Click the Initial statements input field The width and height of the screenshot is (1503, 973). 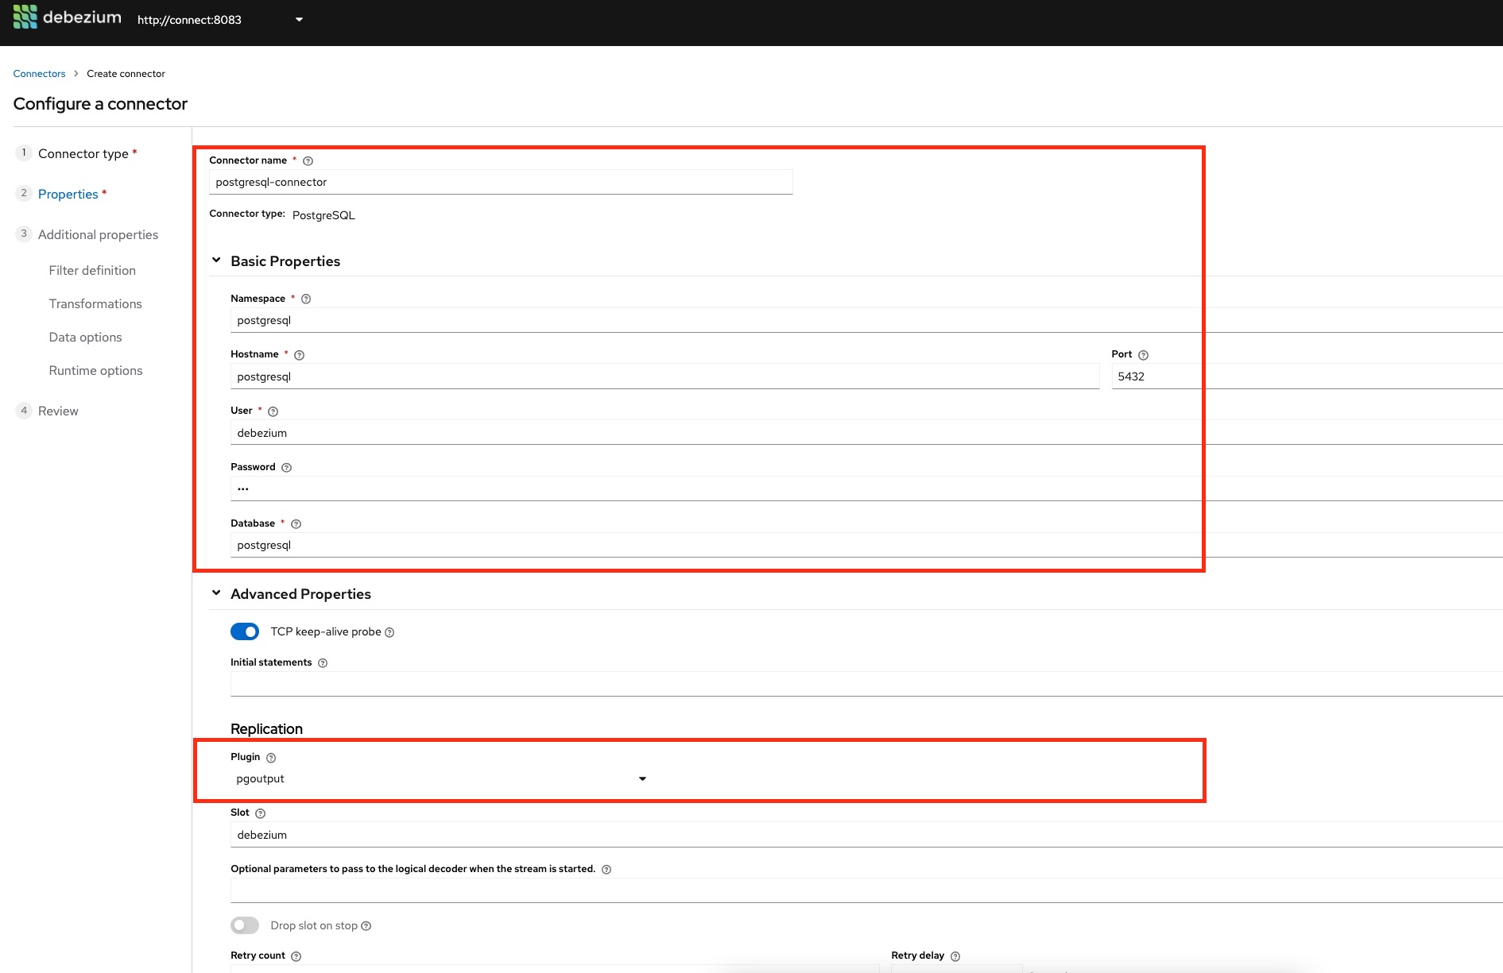tap(866, 684)
